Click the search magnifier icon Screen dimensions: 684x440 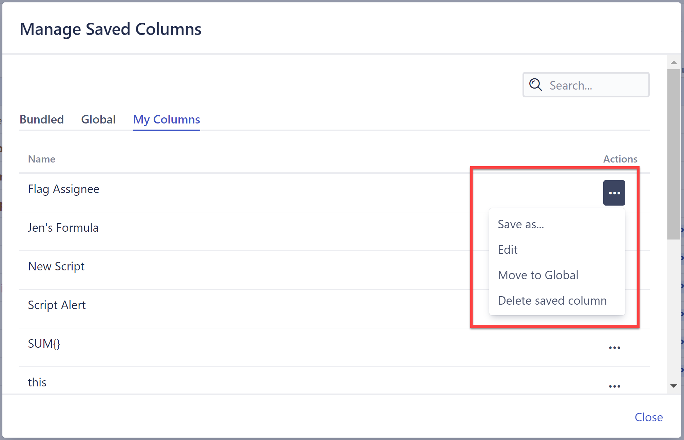[x=535, y=84]
